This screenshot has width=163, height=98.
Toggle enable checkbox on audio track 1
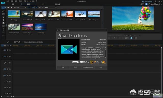coord(7,57)
